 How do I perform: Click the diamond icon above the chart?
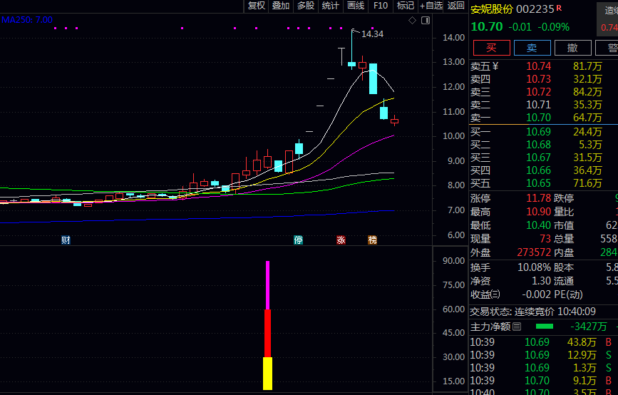pos(412,21)
